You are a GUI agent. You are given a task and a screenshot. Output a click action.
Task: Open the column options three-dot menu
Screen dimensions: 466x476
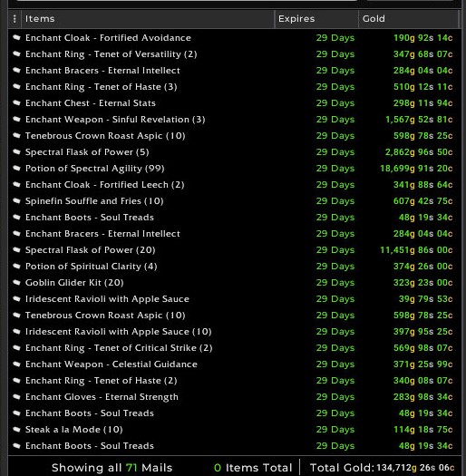(15, 19)
